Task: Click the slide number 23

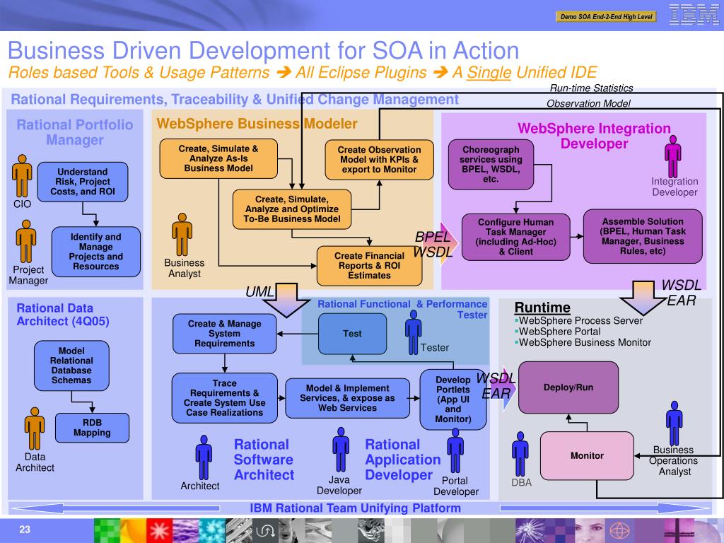Action: coord(25,530)
